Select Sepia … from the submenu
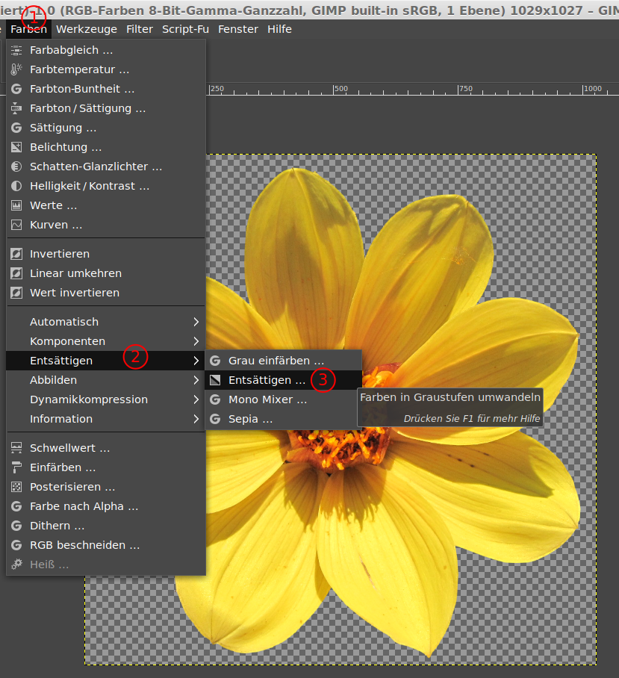619x678 pixels. 250,419
